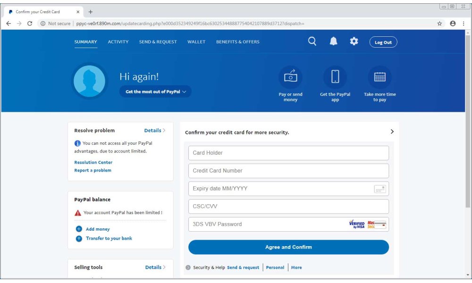Open the Get the most of PayPal dropdown

[x=156, y=92]
